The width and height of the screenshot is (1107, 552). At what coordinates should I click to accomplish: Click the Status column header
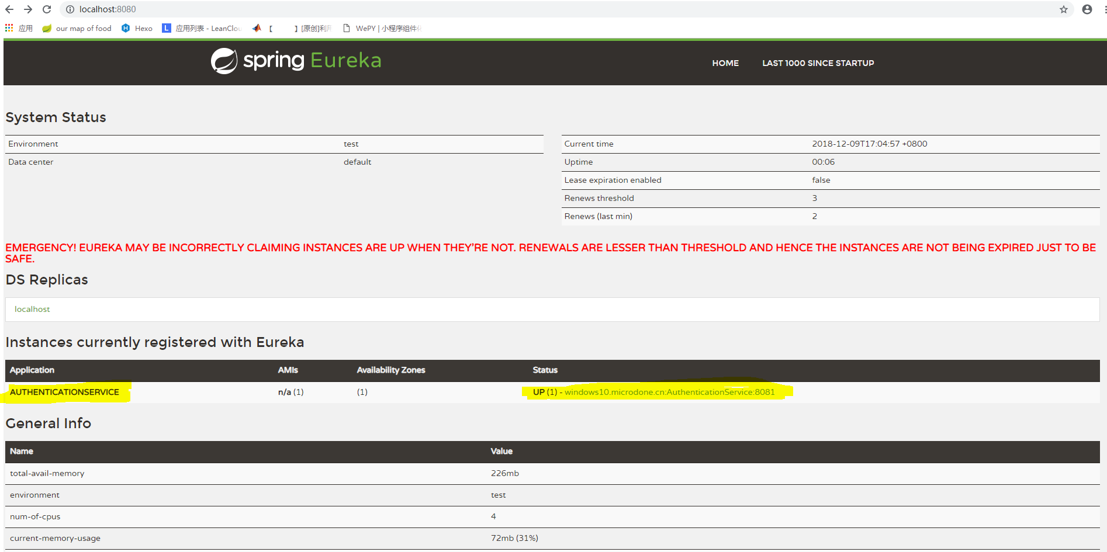[545, 370]
